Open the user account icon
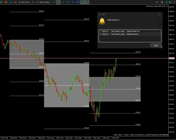The image size is (176, 140). click(x=162, y=2)
